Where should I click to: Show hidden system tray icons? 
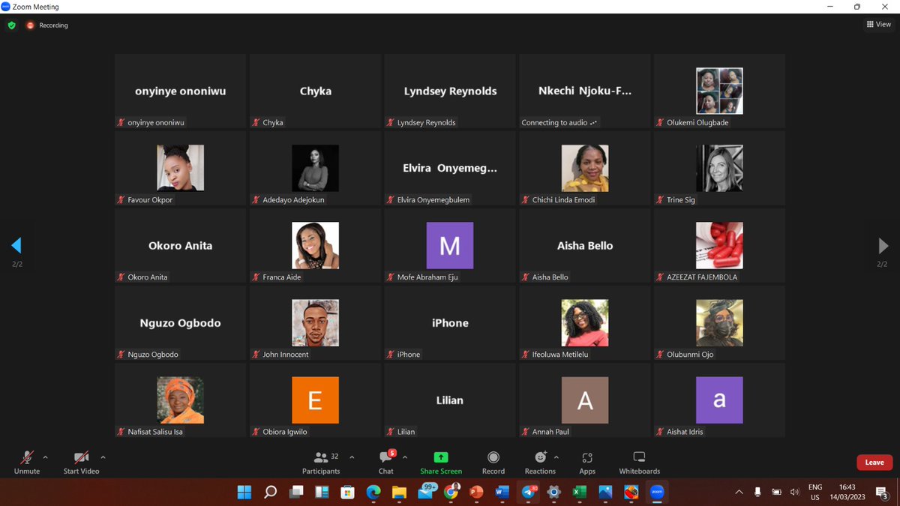[739, 493]
